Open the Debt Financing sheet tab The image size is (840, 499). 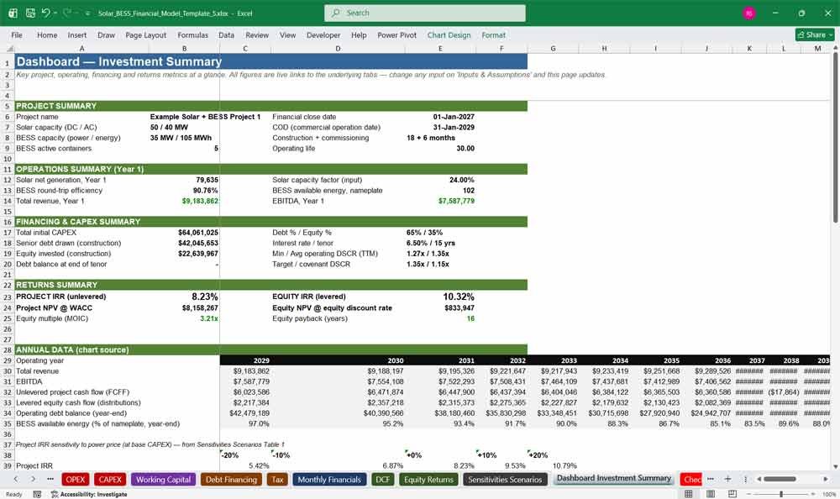pos(231,479)
